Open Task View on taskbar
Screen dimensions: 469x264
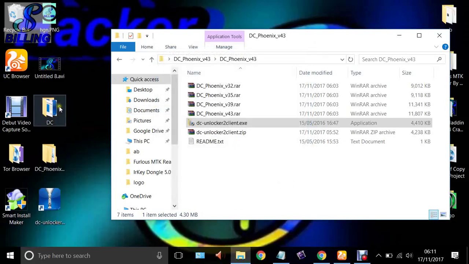click(178, 256)
